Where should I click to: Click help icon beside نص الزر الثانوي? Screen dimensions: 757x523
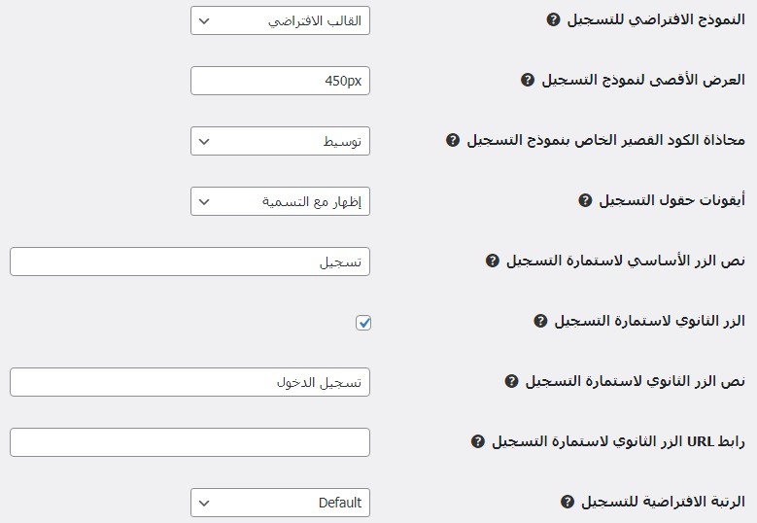point(511,382)
